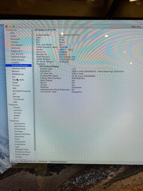Open Locations under Network
143x191 pixels.
18,110
